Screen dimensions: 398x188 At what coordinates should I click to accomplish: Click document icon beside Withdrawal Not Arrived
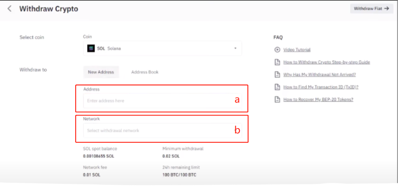pyautogui.click(x=277, y=74)
